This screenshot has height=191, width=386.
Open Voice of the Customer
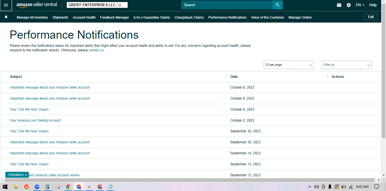pyautogui.click(x=268, y=17)
